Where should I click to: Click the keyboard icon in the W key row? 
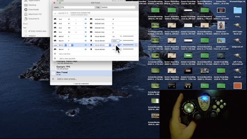coord(91,19)
